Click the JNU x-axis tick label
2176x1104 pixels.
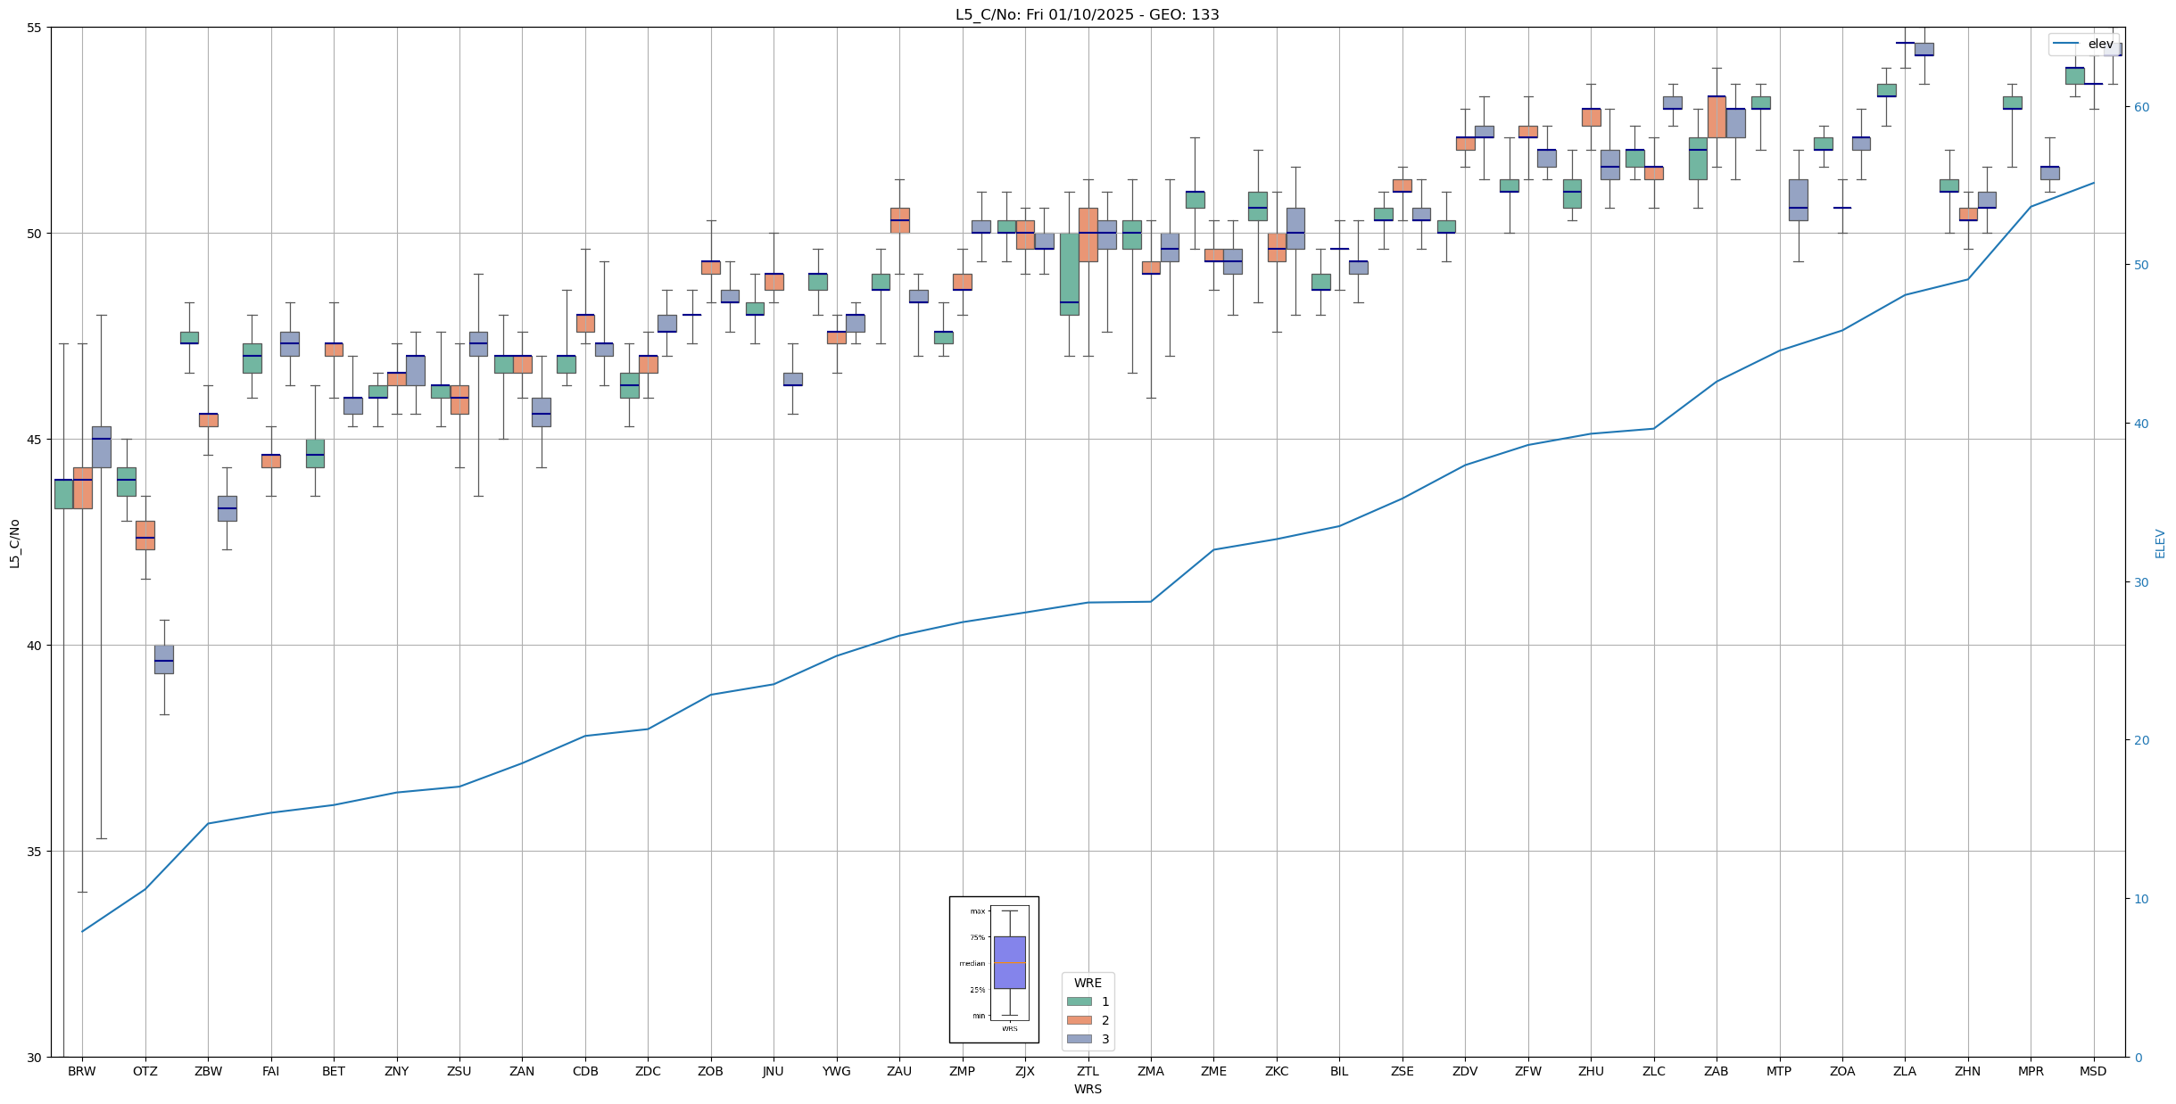click(x=773, y=1071)
